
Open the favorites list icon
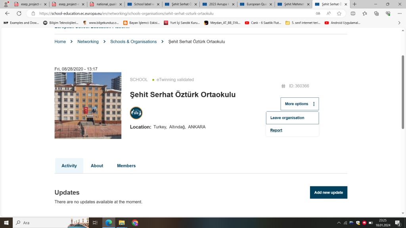click(365, 13)
